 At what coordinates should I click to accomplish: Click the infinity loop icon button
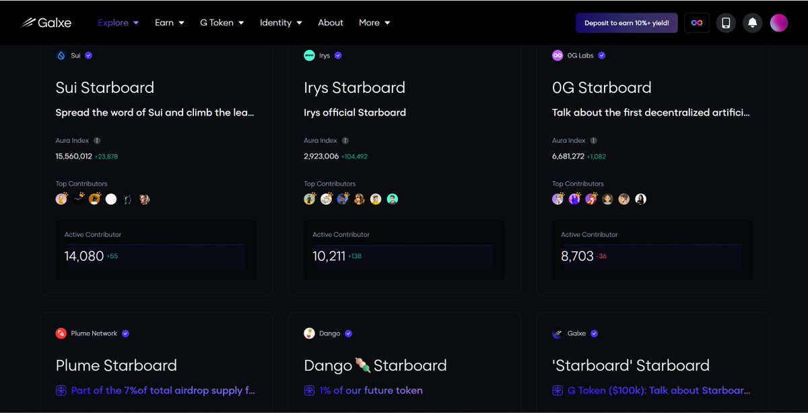pos(697,23)
